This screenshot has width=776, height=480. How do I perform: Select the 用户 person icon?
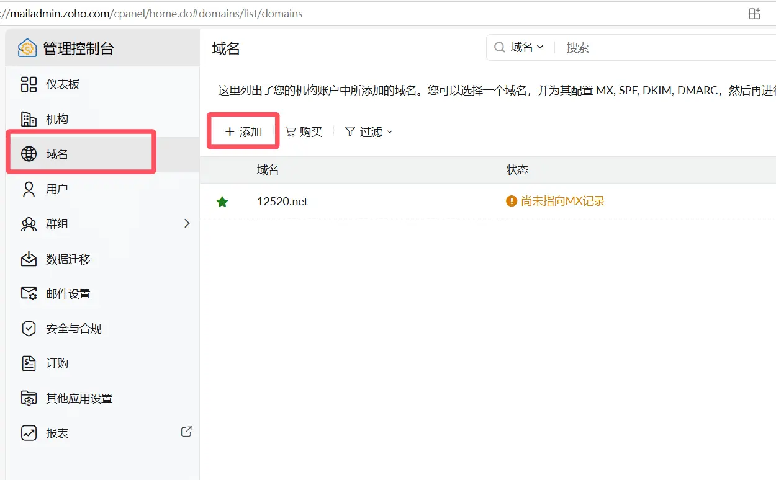29,189
